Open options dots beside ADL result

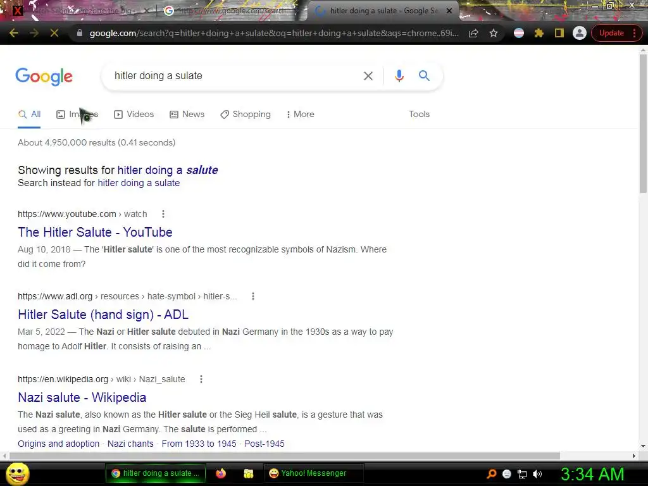pyautogui.click(x=253, y=296)
